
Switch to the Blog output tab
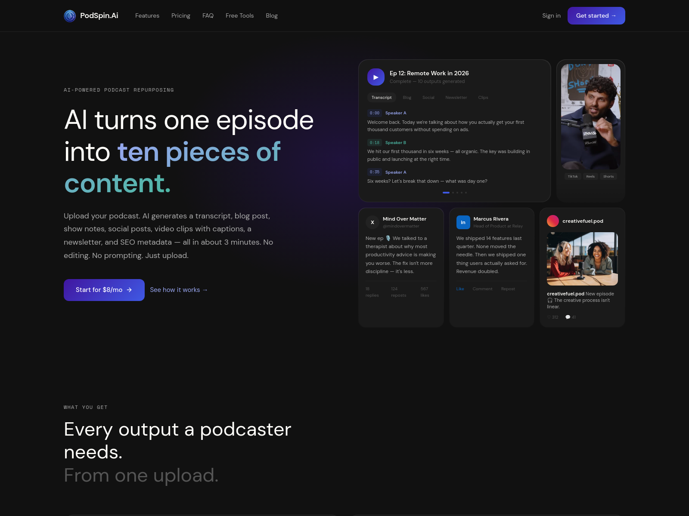(407, 98)
